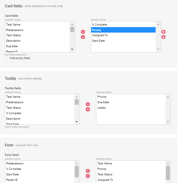Click the remove arrow for Form fields
179x183 pixels.
coord(88,176)
